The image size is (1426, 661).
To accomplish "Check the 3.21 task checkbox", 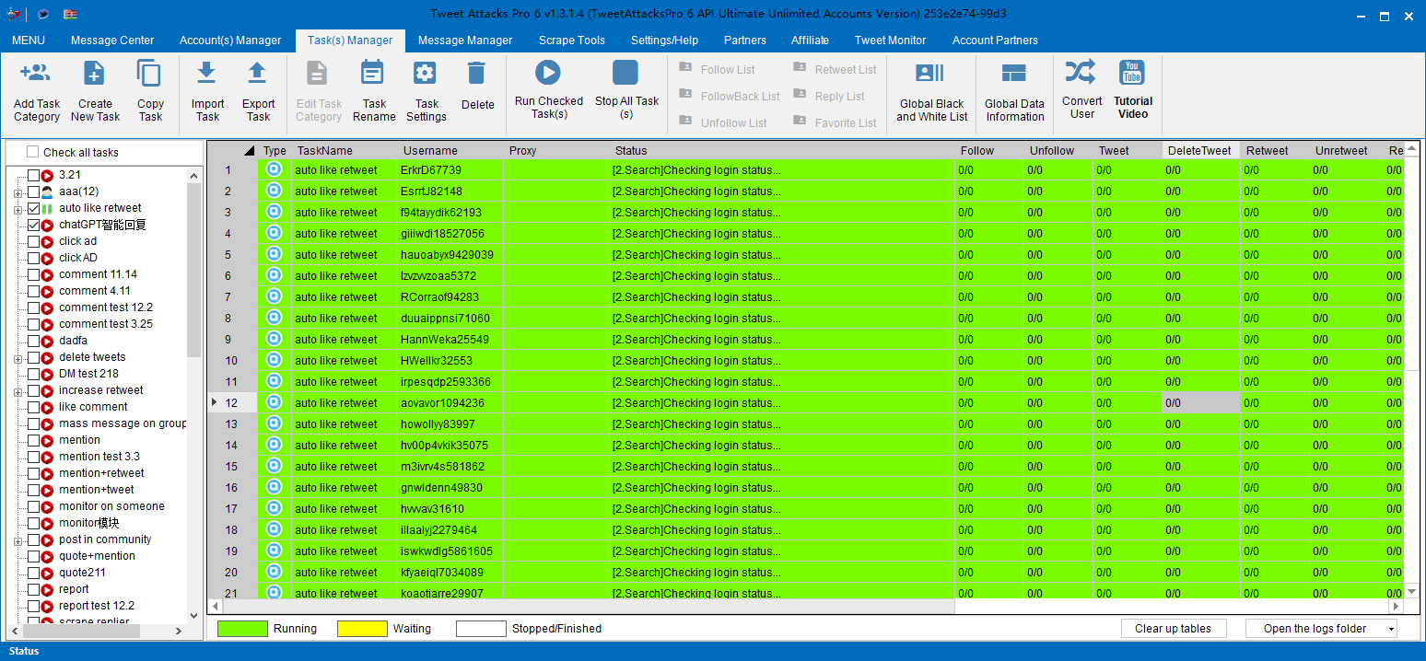I will pos(33,175).
